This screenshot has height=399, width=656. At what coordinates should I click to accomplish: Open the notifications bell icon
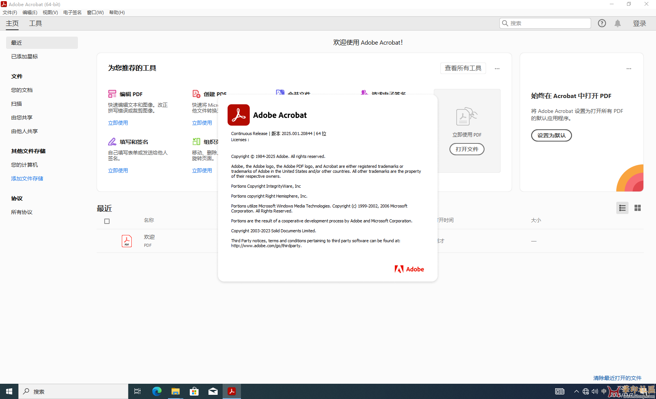coord(617,23)
